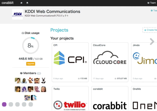Click the home icon in top bar
157x111 pixels.
pos(21,3)
